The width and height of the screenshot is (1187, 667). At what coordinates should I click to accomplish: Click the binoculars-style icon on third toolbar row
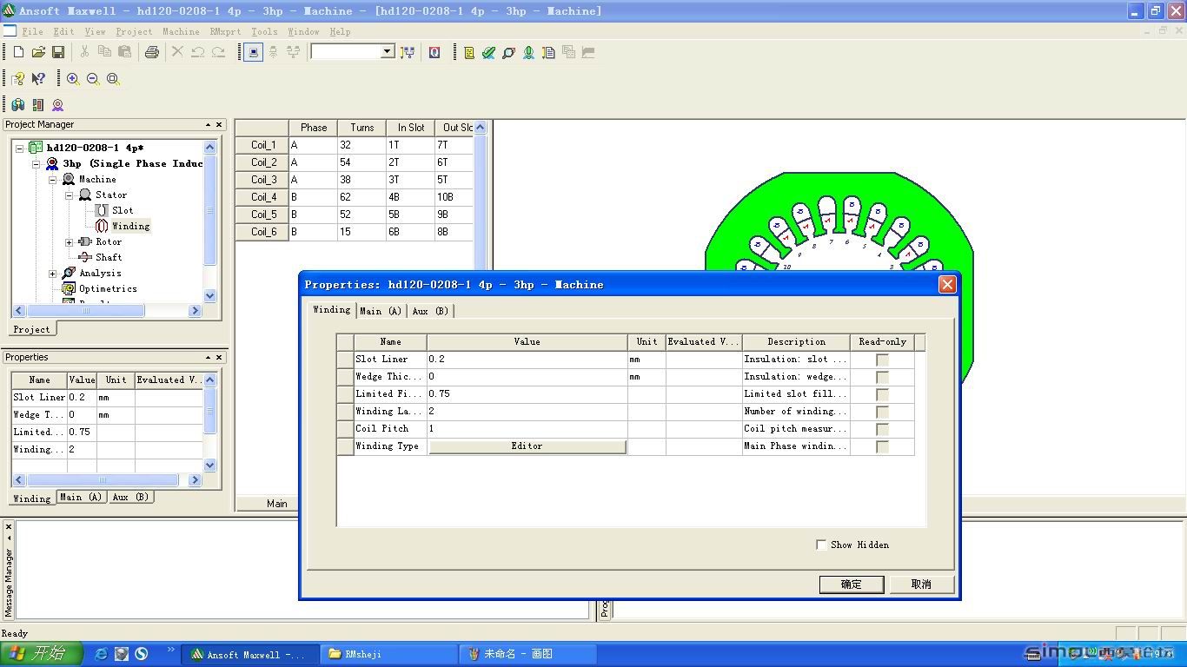(18, 104)
